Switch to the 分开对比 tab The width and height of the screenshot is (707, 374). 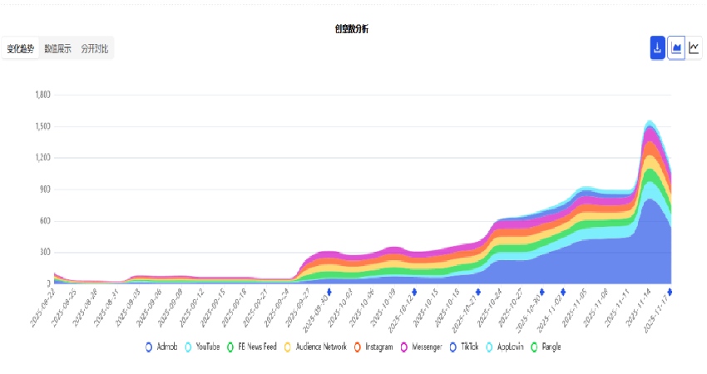point(94,49)
